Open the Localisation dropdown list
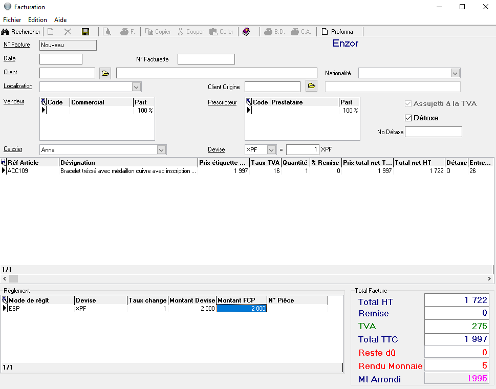This screenshot has height=389, width=496. click(x=136, y=87)
